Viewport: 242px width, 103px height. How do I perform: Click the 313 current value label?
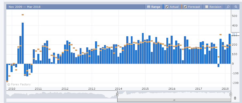(234, 34)
